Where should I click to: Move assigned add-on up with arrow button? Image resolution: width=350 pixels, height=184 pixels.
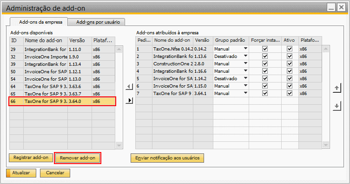point(337,88)
